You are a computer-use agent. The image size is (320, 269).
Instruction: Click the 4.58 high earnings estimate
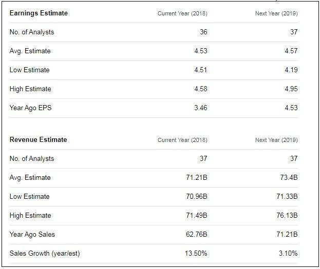(200, 89)
